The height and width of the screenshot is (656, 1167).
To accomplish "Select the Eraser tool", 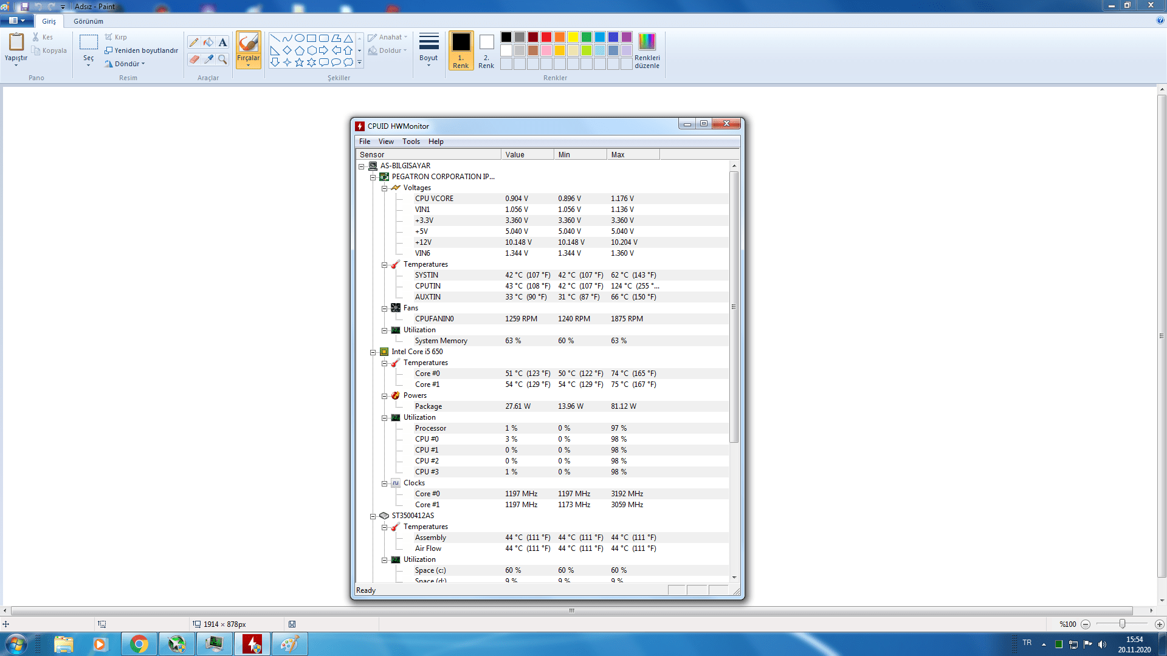I will coord(194,59).
